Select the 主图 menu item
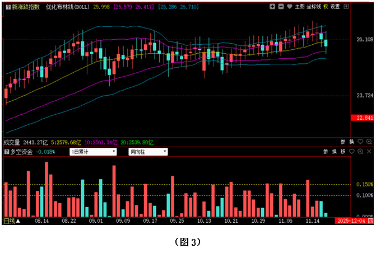 tap(299, 7)
